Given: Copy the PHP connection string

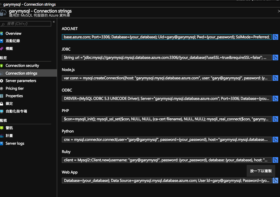Looking at the screenshot, I should (x=275, y=119).
